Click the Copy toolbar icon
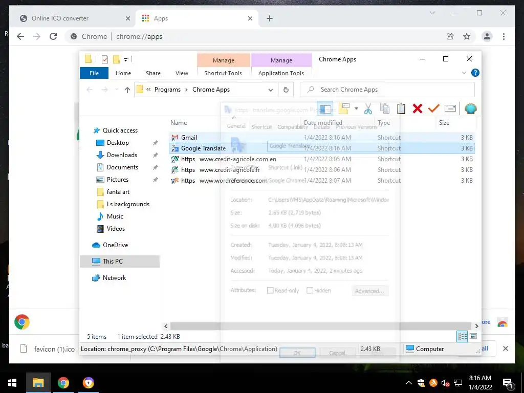524x393 pixels. [x=385, y=108]
